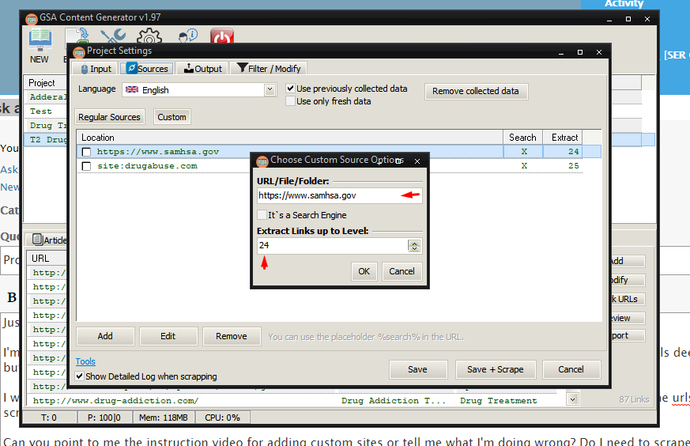Click the Extract column header
The image size is (690, 446).
pyautogui.click(x=563, y=138)
